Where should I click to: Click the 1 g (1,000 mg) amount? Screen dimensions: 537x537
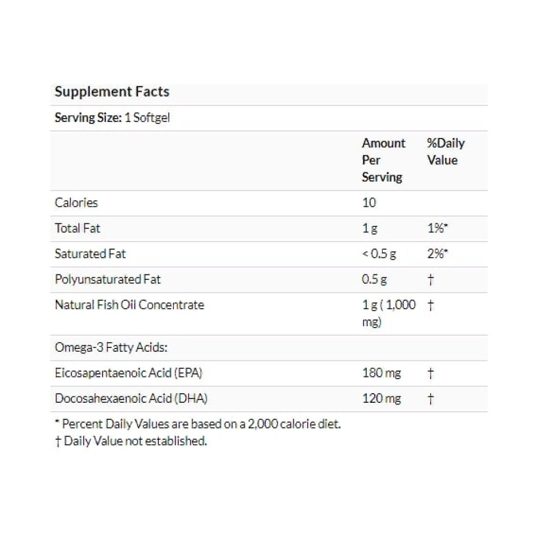click(x=389, y=314)
